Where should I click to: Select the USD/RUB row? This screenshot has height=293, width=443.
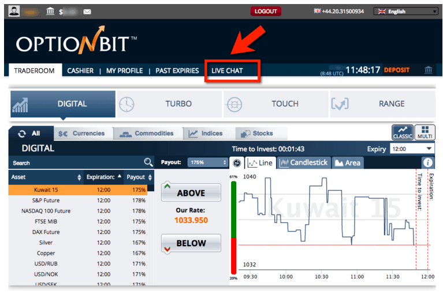(78, 264)
